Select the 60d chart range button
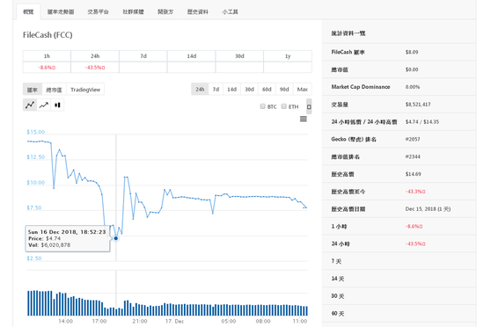The width and height of the screenshot is (484, 327). [x=267, y=90]
